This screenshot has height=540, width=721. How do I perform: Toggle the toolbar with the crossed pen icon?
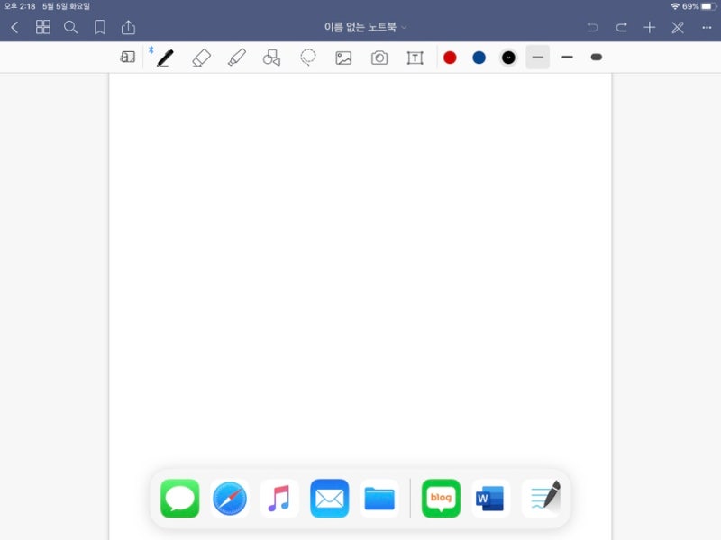(x=678, y=28)
